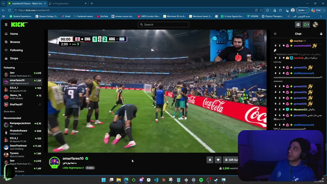
Task: Launch Visual Studio Code from taskbar
Action: coord(156,180)
